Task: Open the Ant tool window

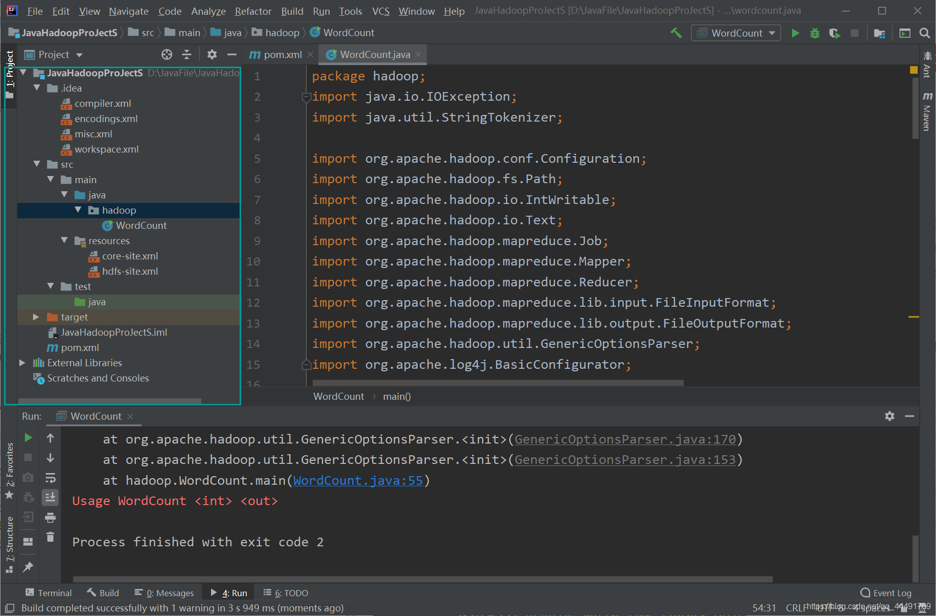Action: click(x=927, y=64)
